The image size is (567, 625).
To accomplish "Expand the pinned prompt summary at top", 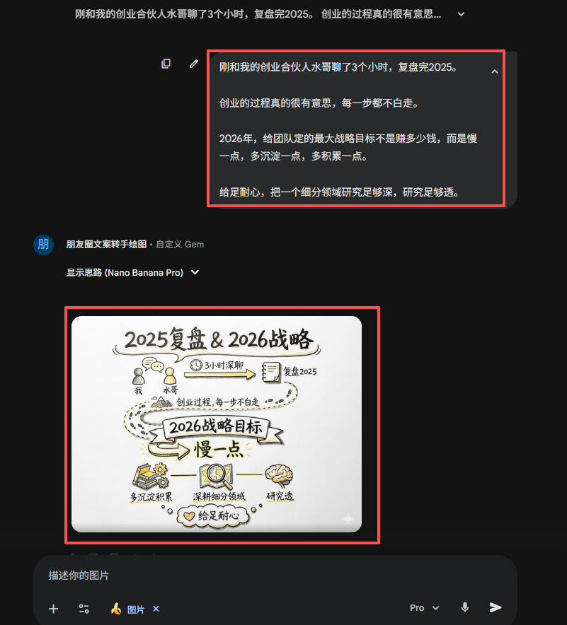I will point(461,14).
